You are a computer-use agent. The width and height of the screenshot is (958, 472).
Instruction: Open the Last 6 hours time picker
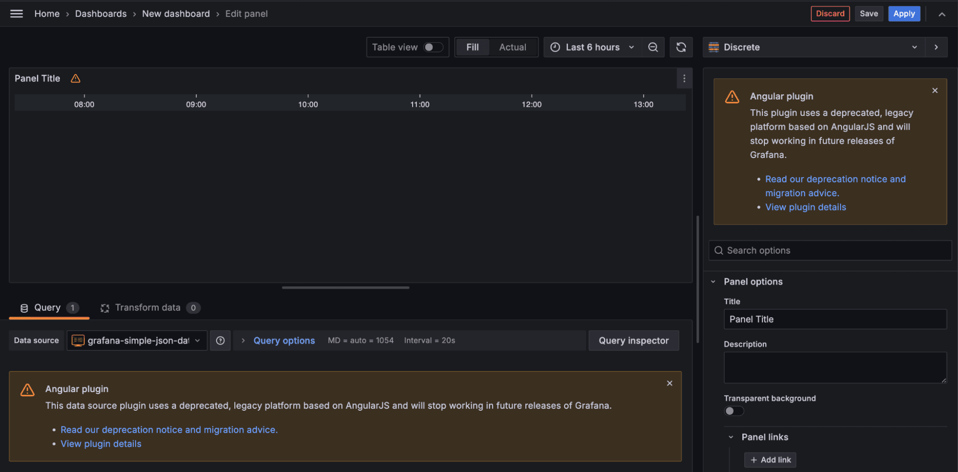[592, 47]
